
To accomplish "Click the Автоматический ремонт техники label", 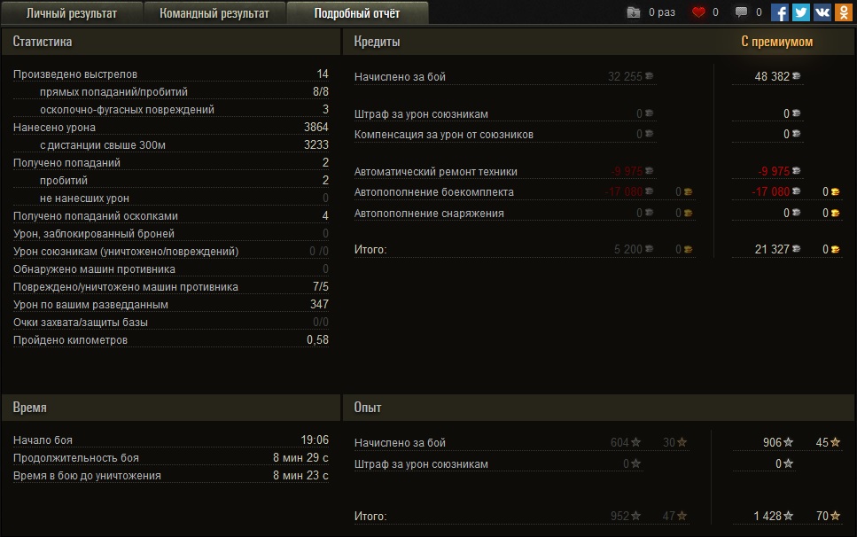I will tap(435, 172).
